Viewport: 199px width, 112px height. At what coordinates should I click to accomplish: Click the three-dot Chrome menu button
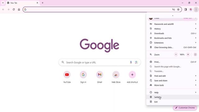pos(196,10)
